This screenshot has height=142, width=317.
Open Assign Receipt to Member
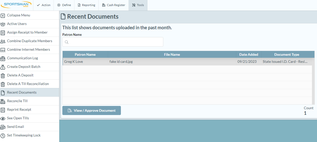pyautogui.click(x=30, y=33)
